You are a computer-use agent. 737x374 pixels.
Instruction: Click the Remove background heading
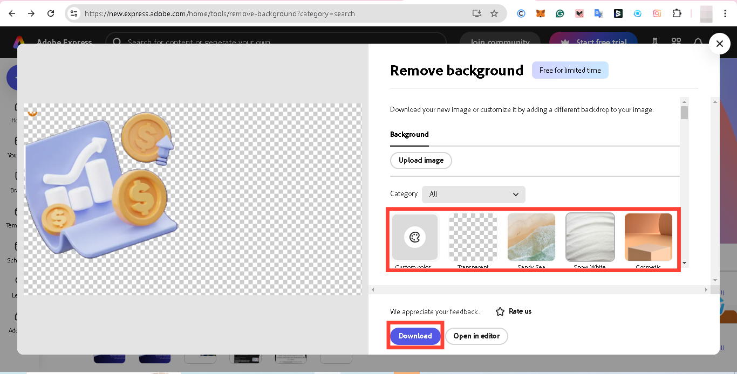click(x=456, y=71)
